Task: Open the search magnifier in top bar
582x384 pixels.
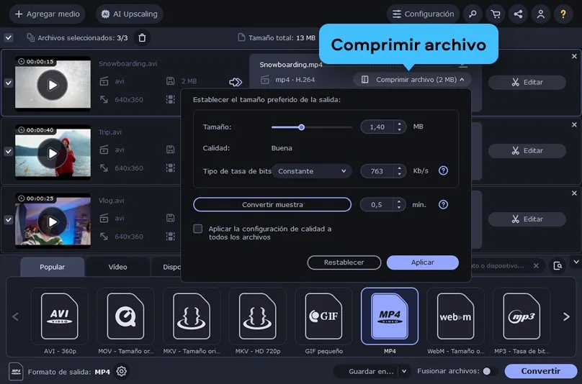Action: pyautogui.click(x=473, y=14)
